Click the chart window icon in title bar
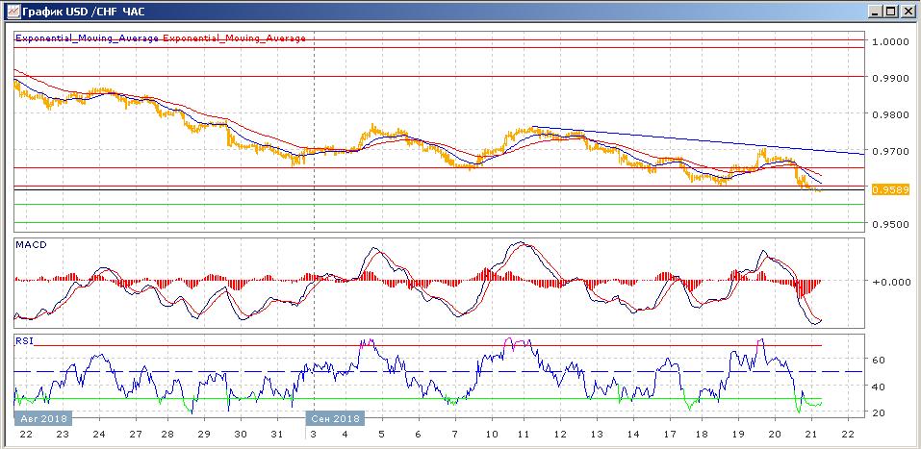 [10, 11]
